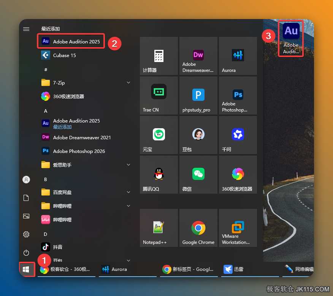333x296 pixels.
Task: Open Adobe Photoshop 2026 in app list
Action: (85, 151)
